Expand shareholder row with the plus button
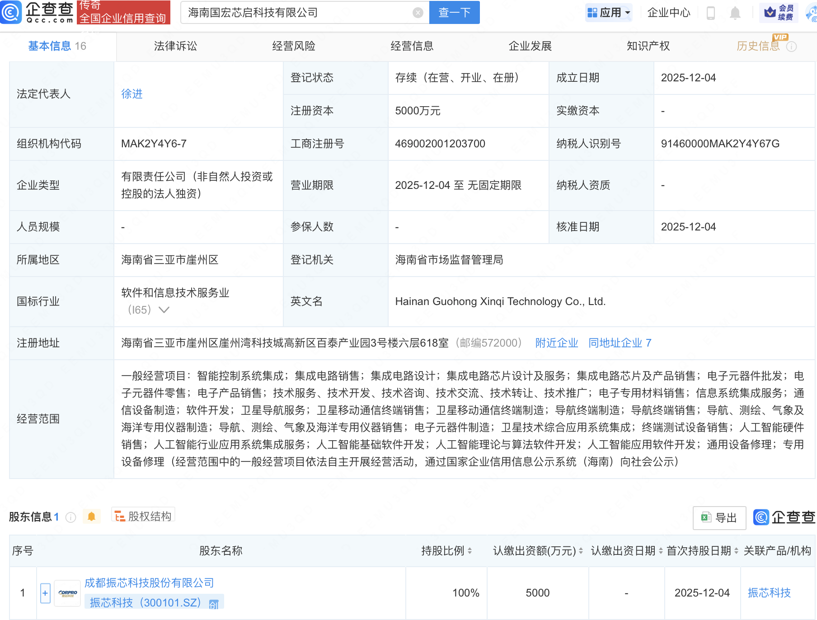This screenshot has width=817, height=620. coord(45,592)
